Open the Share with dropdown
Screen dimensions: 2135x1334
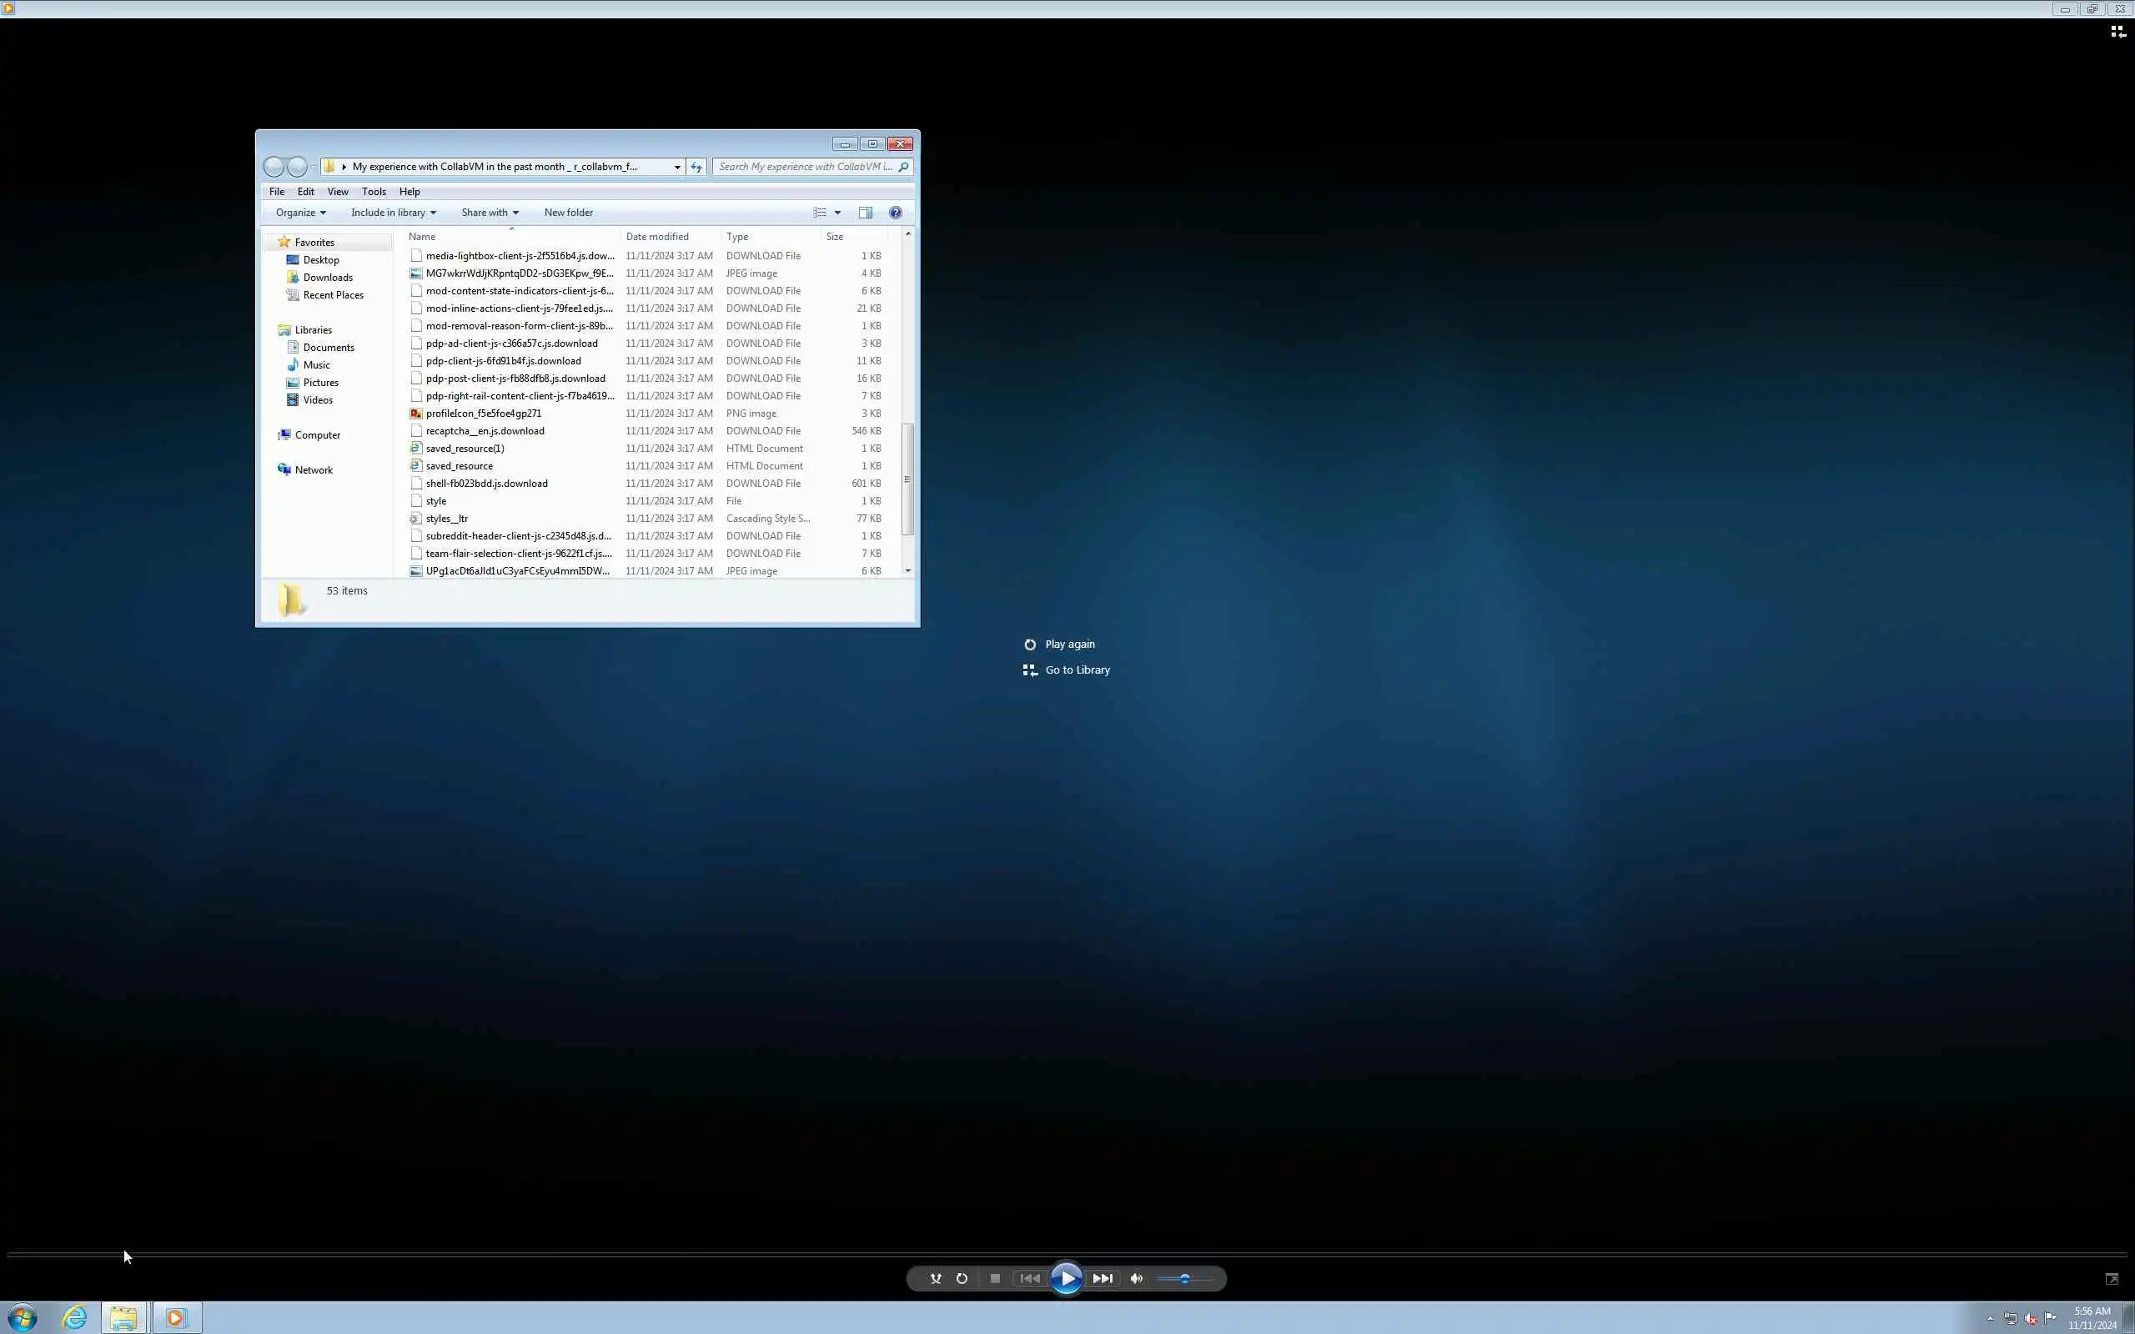point(489,213)
